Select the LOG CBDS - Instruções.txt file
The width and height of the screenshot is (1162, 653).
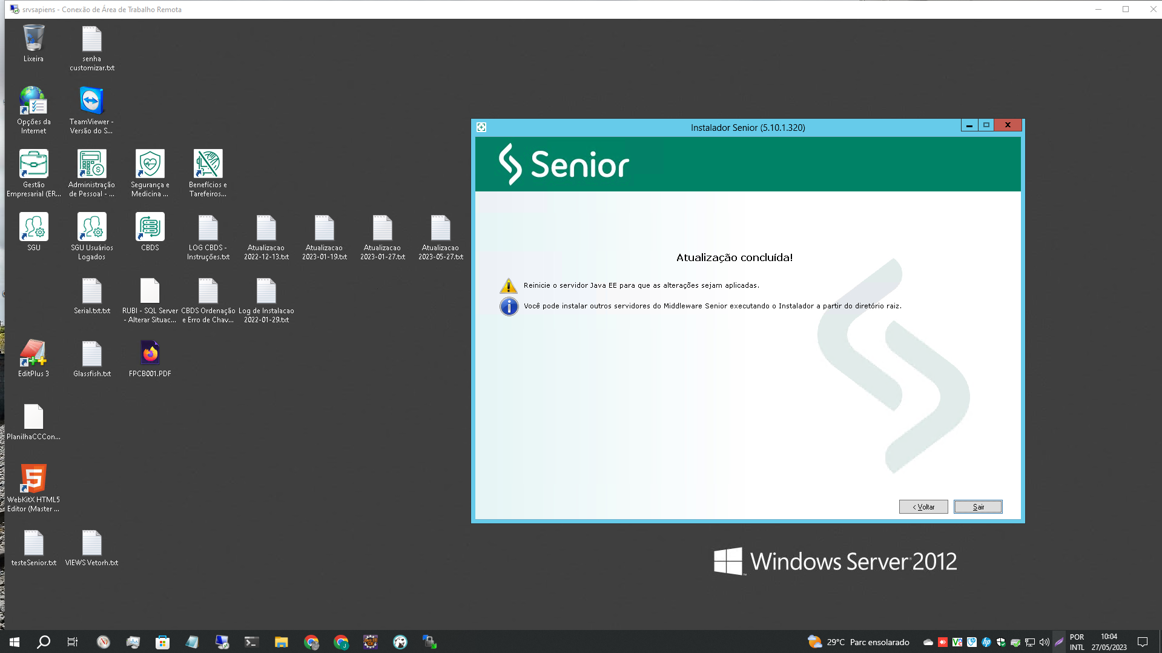[x=208, y=237]
